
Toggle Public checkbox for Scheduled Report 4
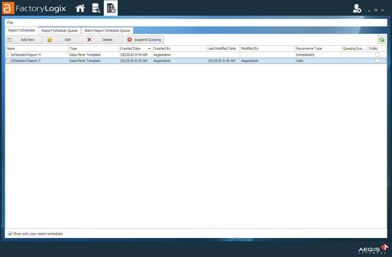[377, 55]
